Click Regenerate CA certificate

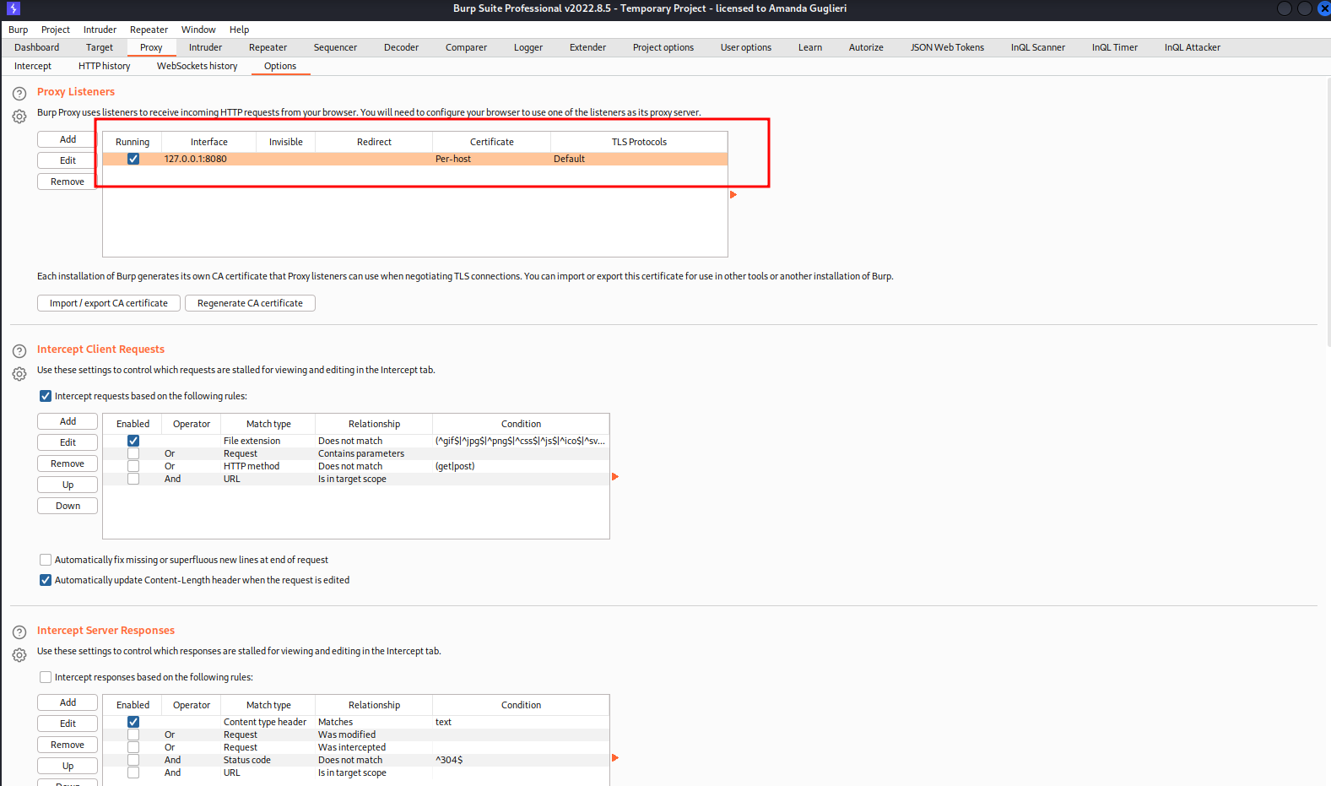tap(250, 303)
